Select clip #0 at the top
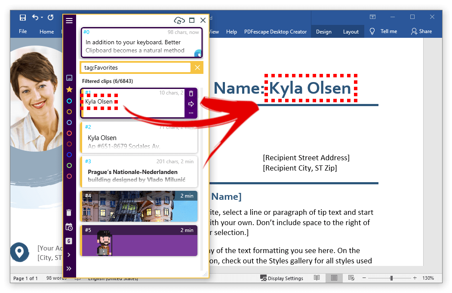The width and height of the screenshot is (452, 293). pos(141,43)
